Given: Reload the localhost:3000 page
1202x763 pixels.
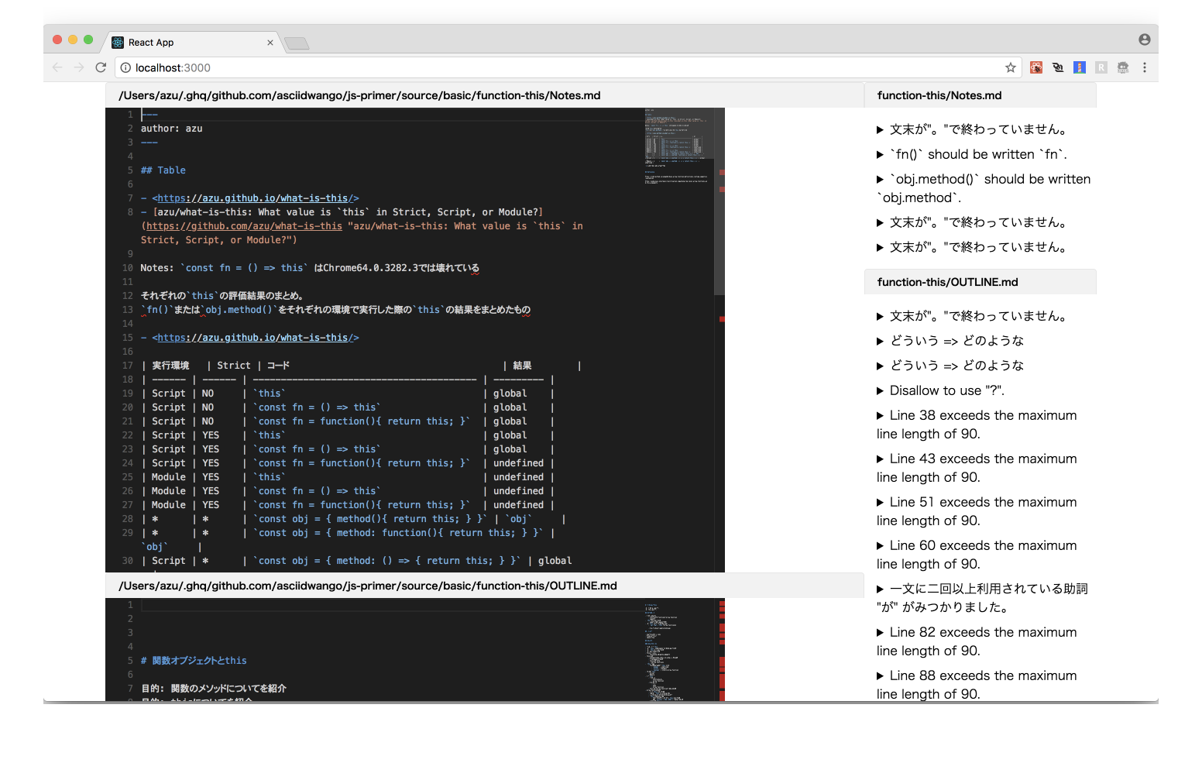Looking at the screenshot, I should (x=101, y=67).
